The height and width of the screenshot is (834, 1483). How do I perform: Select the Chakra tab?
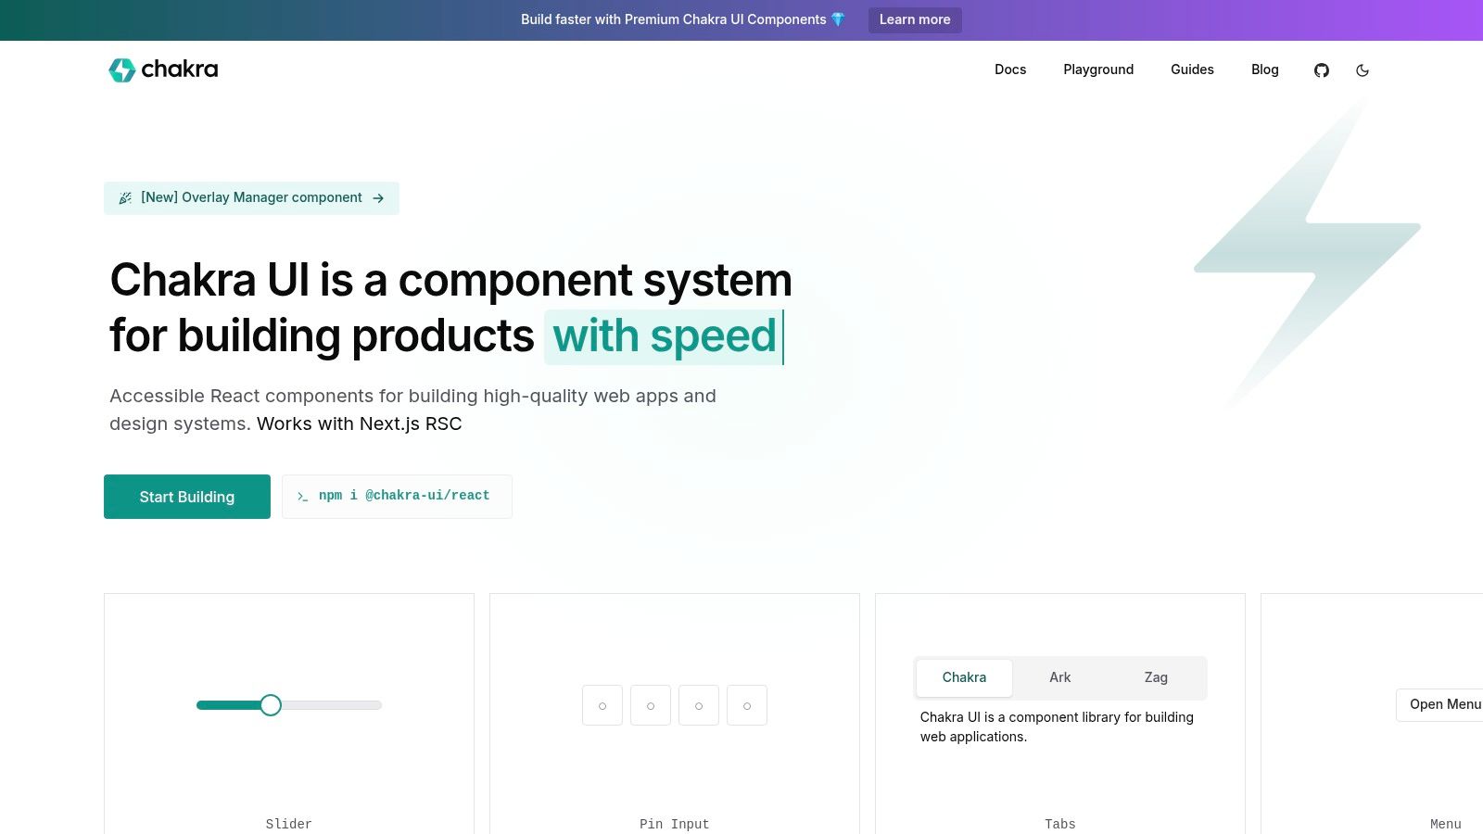[x=964, y=677]
